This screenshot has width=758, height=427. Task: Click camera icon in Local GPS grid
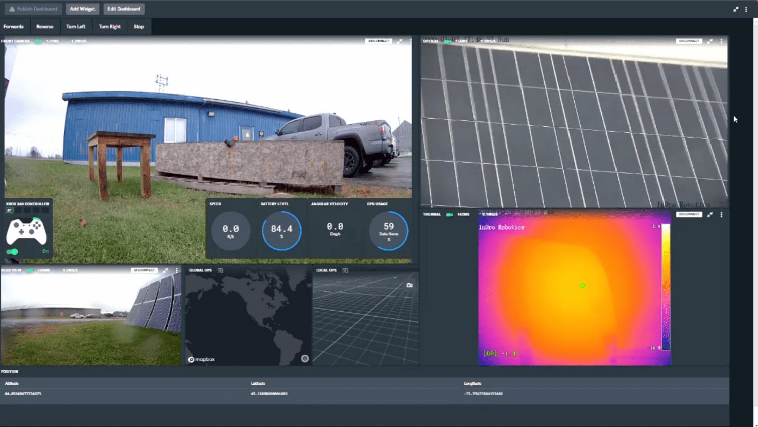click(409, 286)
